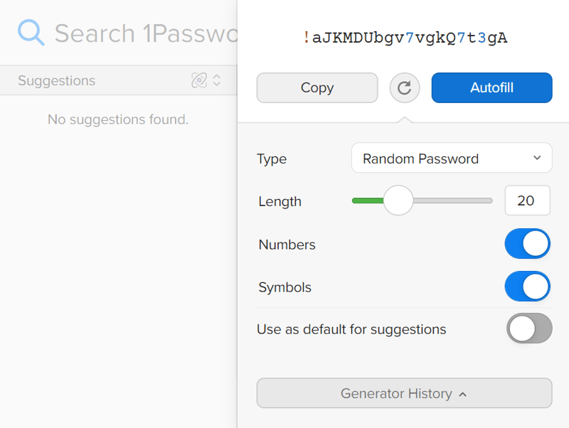569x428 pixels.
Task: Click the blue Autofill button
Action: pyautogui.click(x=491, y=87)
